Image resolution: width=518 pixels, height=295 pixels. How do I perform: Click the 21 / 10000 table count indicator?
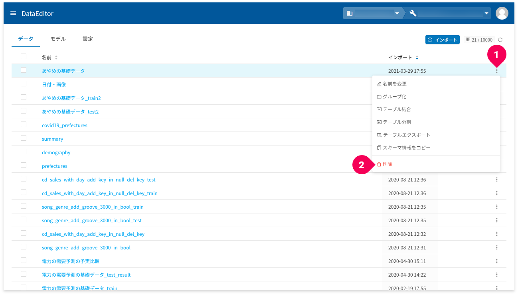click(479, 40)
